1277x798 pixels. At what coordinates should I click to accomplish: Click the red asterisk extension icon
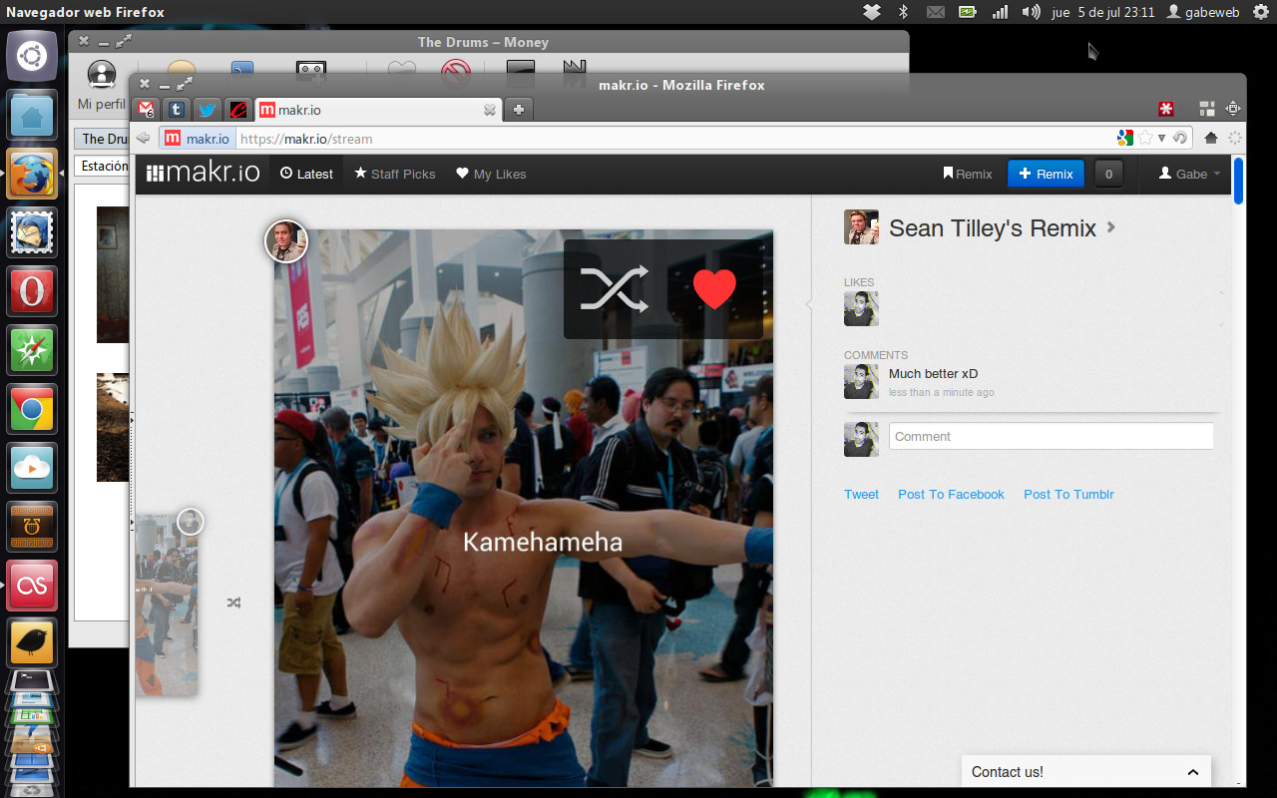[1165, 109]
